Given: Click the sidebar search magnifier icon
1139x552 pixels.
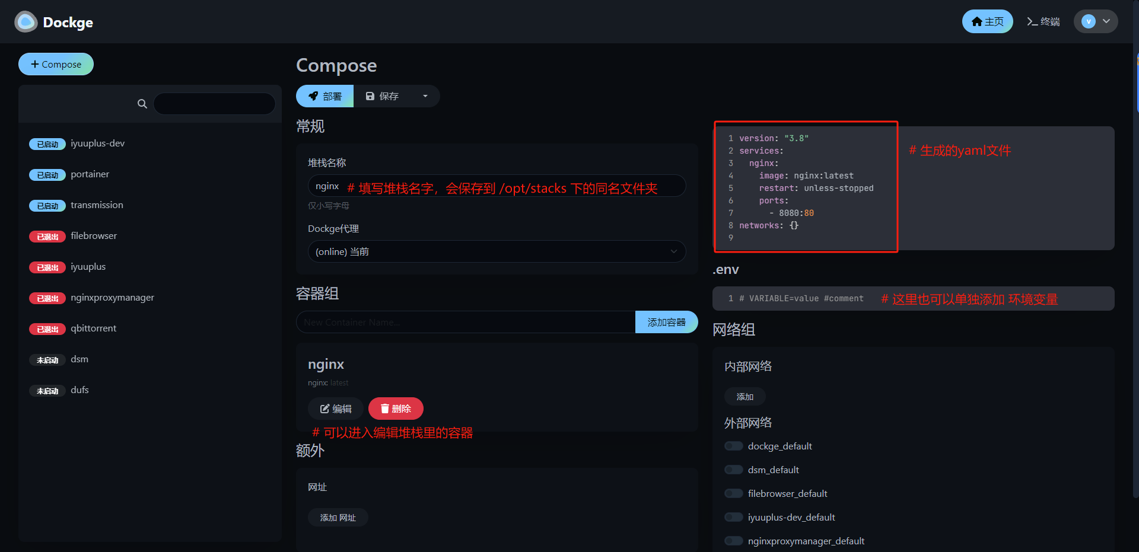Looking at the screenshot, I should tap(142, 104).
